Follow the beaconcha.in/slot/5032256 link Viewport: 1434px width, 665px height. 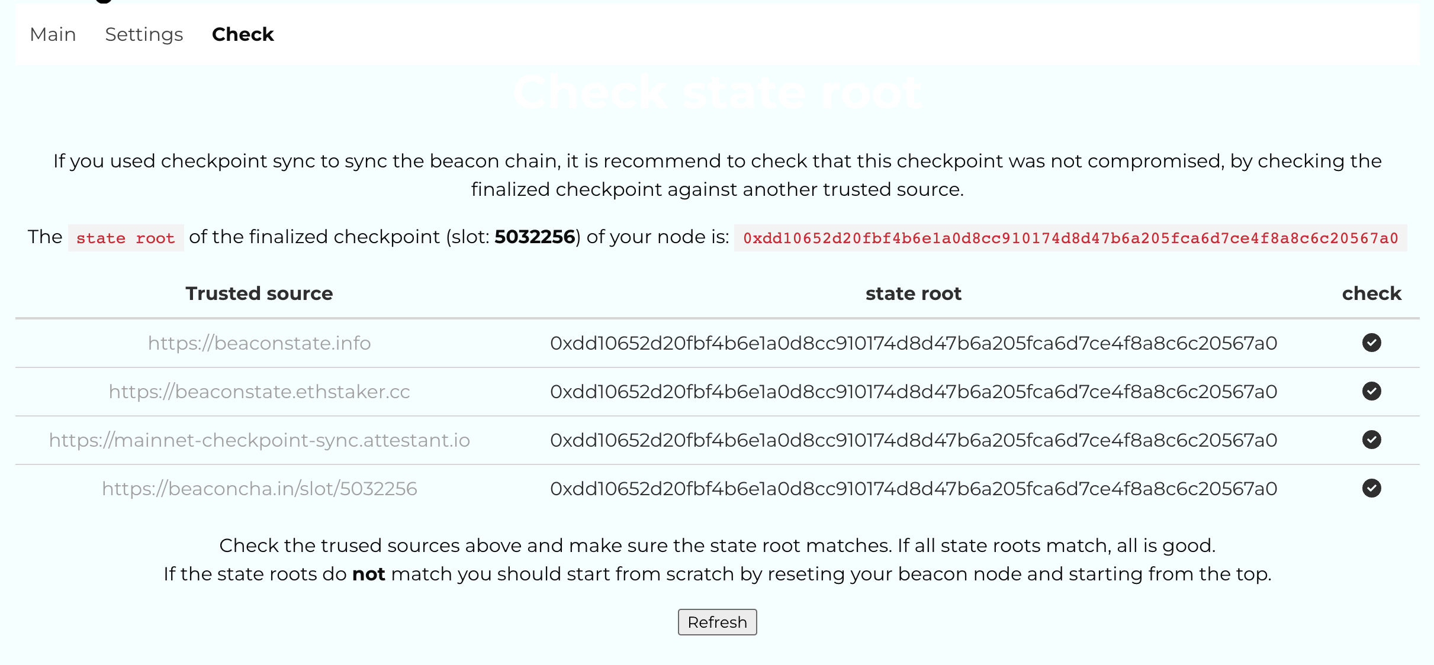pos(259,489)
